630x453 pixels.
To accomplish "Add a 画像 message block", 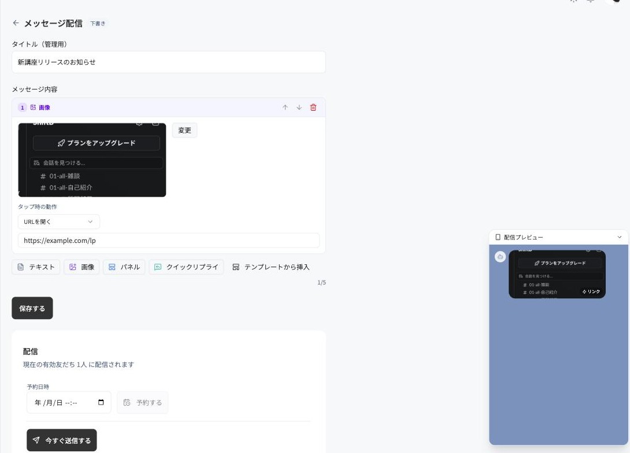I will pyautogui.click(x=81, y=267).
